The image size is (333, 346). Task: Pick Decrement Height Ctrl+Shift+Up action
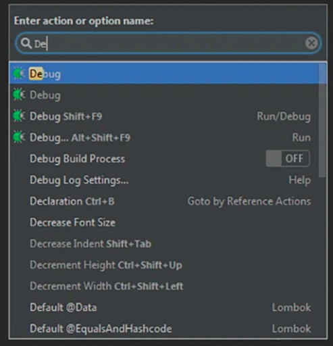tap(164, 265)
